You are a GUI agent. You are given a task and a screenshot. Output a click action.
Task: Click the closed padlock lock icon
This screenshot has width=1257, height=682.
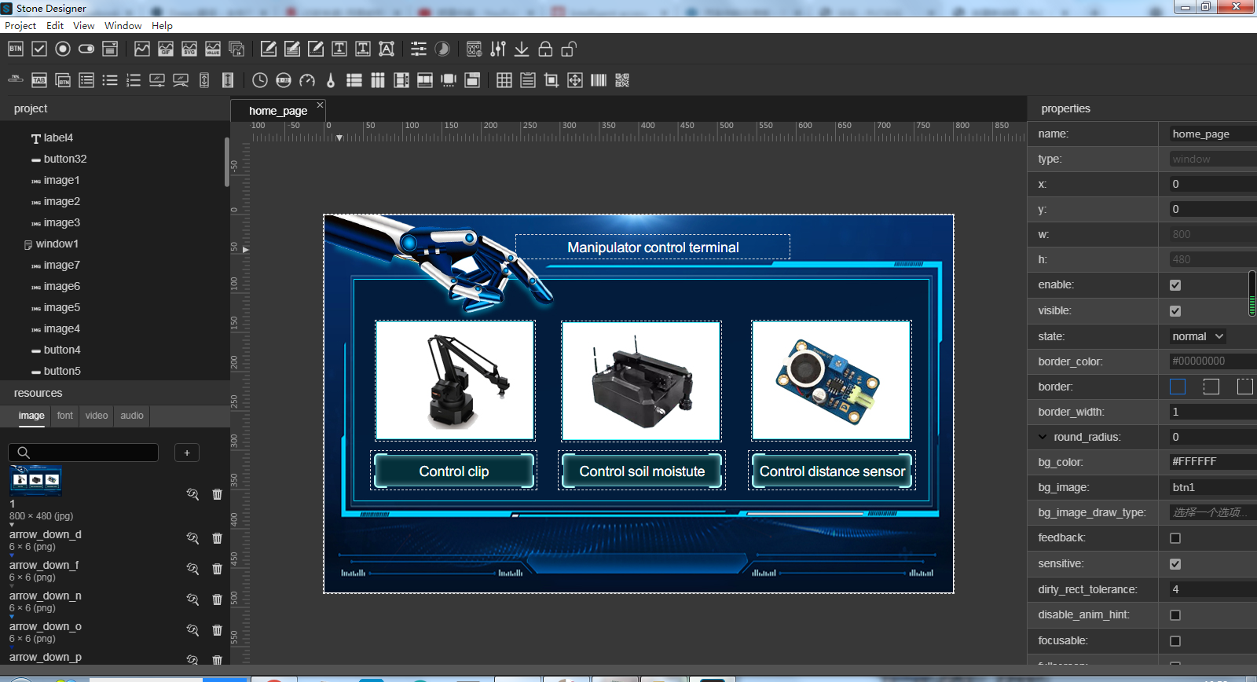tap(545, 49)
